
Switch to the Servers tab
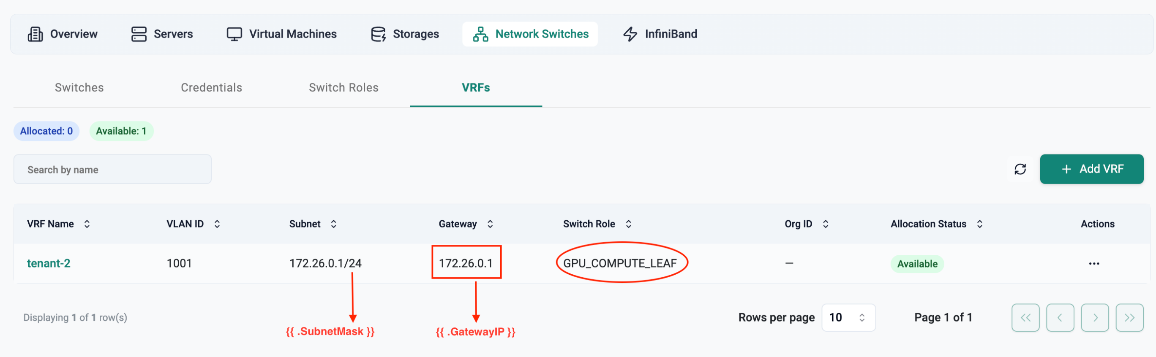162,34
